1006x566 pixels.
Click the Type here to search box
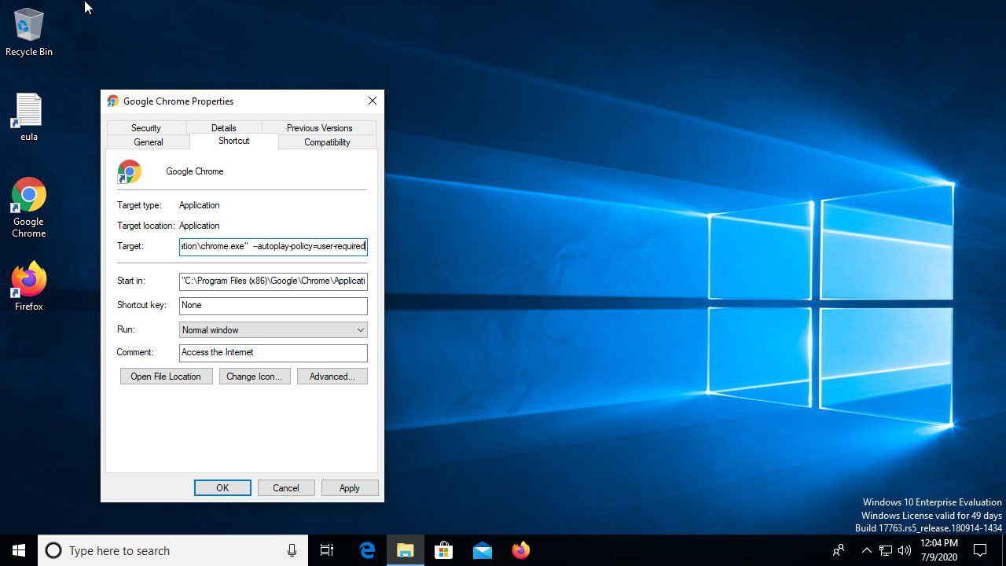(171, 550)
